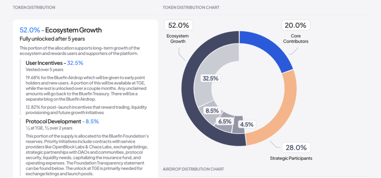Click the 52.0% – Ecosystem Growth title
The image size is (381, 178).
61,30
